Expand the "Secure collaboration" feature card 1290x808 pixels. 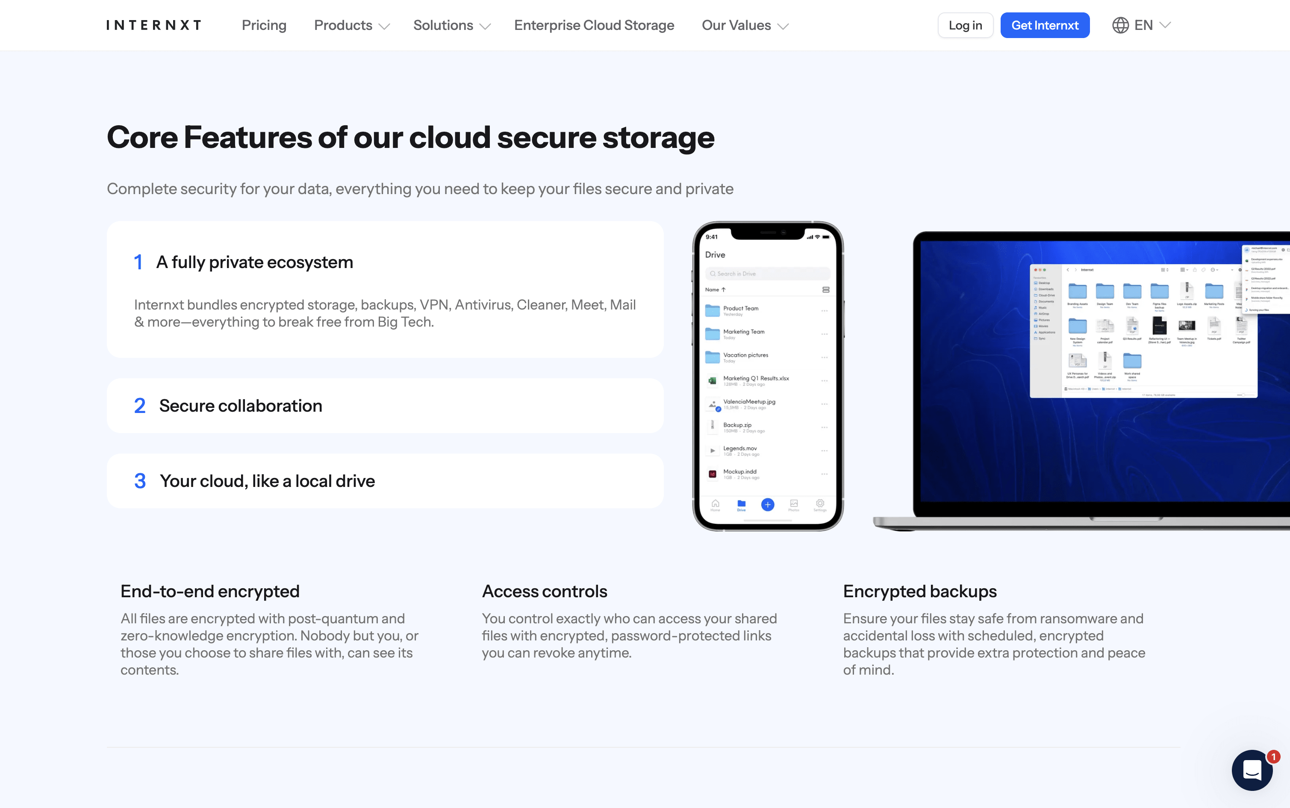[x=385, y=406]
